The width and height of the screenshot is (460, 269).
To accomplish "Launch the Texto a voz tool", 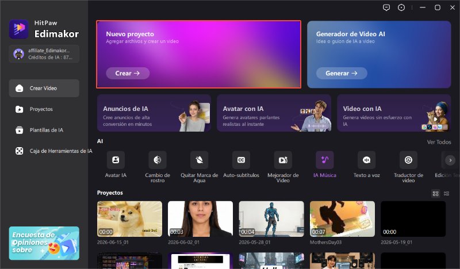I will 367,160.
